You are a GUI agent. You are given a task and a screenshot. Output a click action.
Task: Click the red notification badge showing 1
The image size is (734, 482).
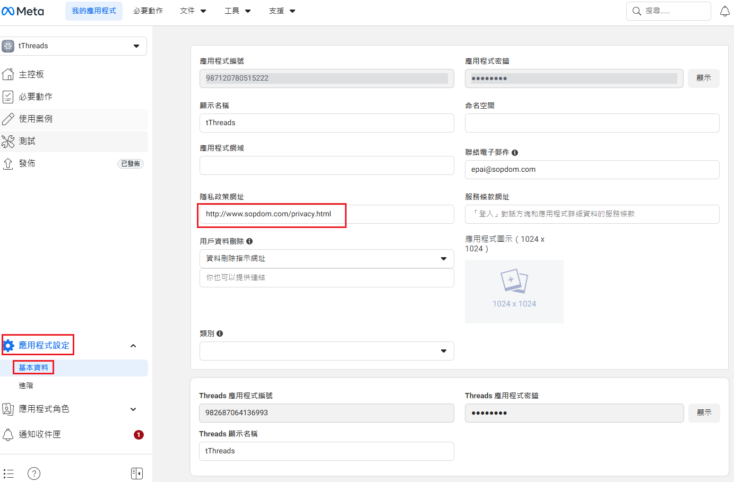[139, 435]
